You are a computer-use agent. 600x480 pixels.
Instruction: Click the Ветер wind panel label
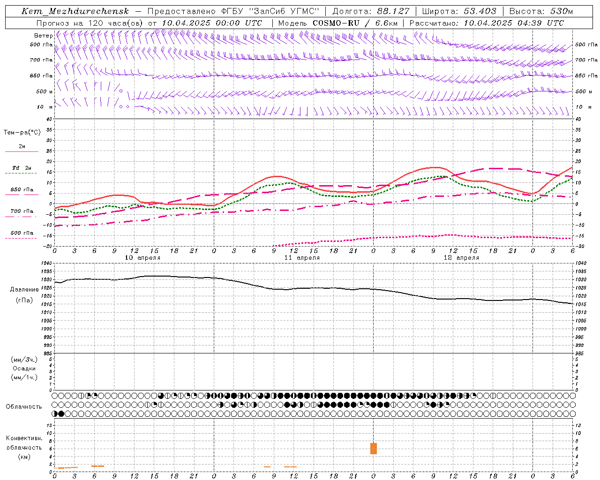pos(43,36)
